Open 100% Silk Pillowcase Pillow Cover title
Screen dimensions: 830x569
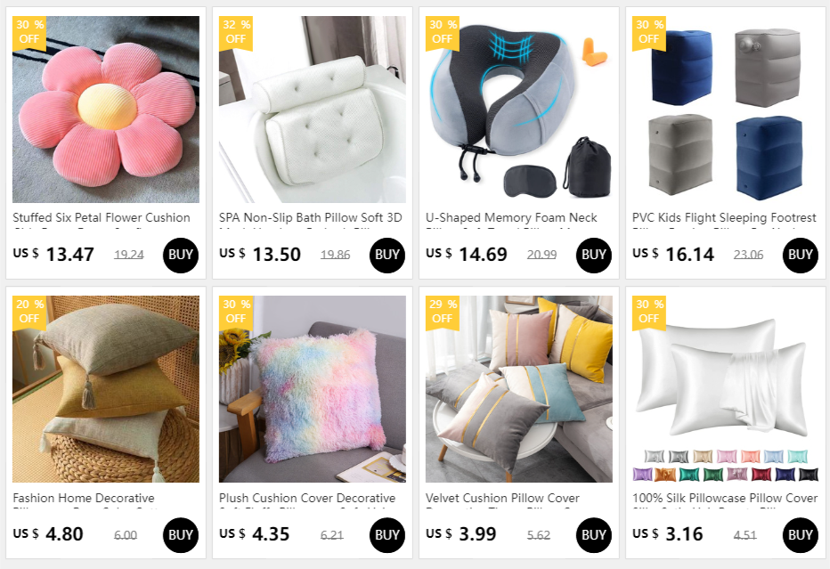pos(725,498)
